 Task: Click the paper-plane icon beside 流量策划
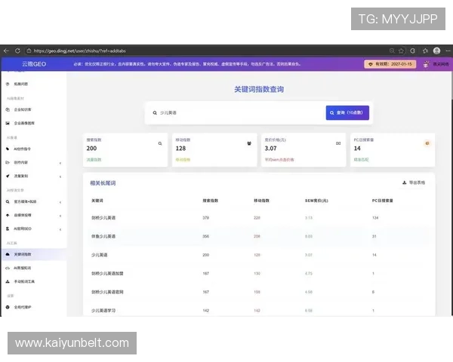point(8,176)
